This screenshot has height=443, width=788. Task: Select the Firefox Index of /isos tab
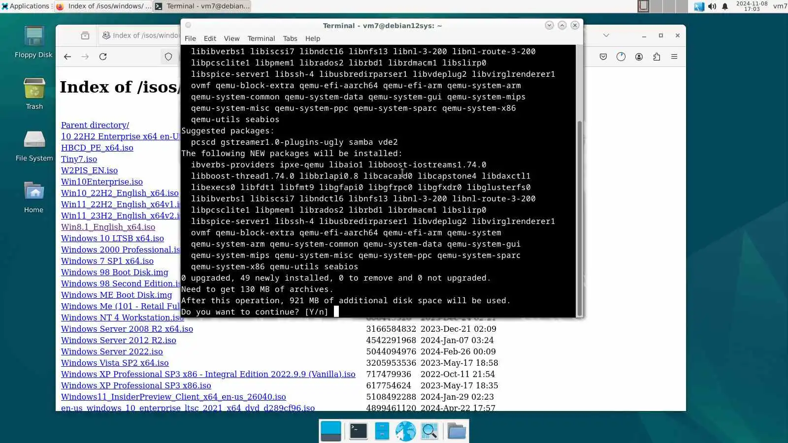pos(140,35)
